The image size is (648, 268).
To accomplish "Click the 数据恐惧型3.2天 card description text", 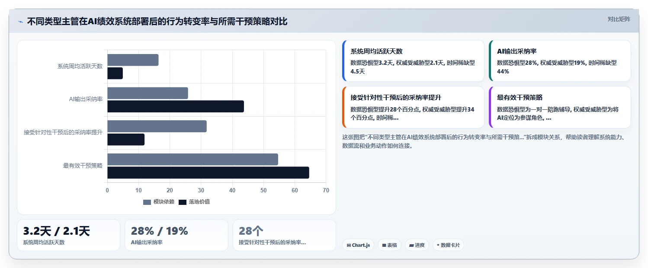I will click(x=413, y=67).
